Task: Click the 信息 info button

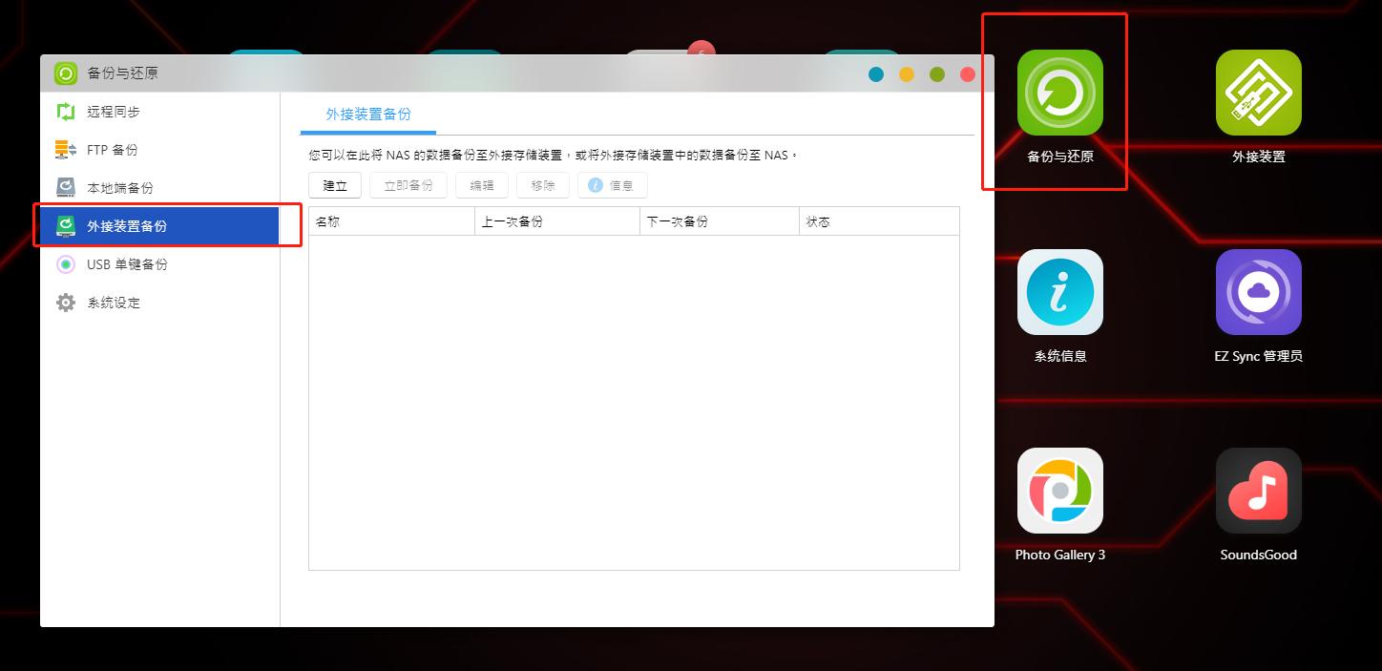Action: 612,185
